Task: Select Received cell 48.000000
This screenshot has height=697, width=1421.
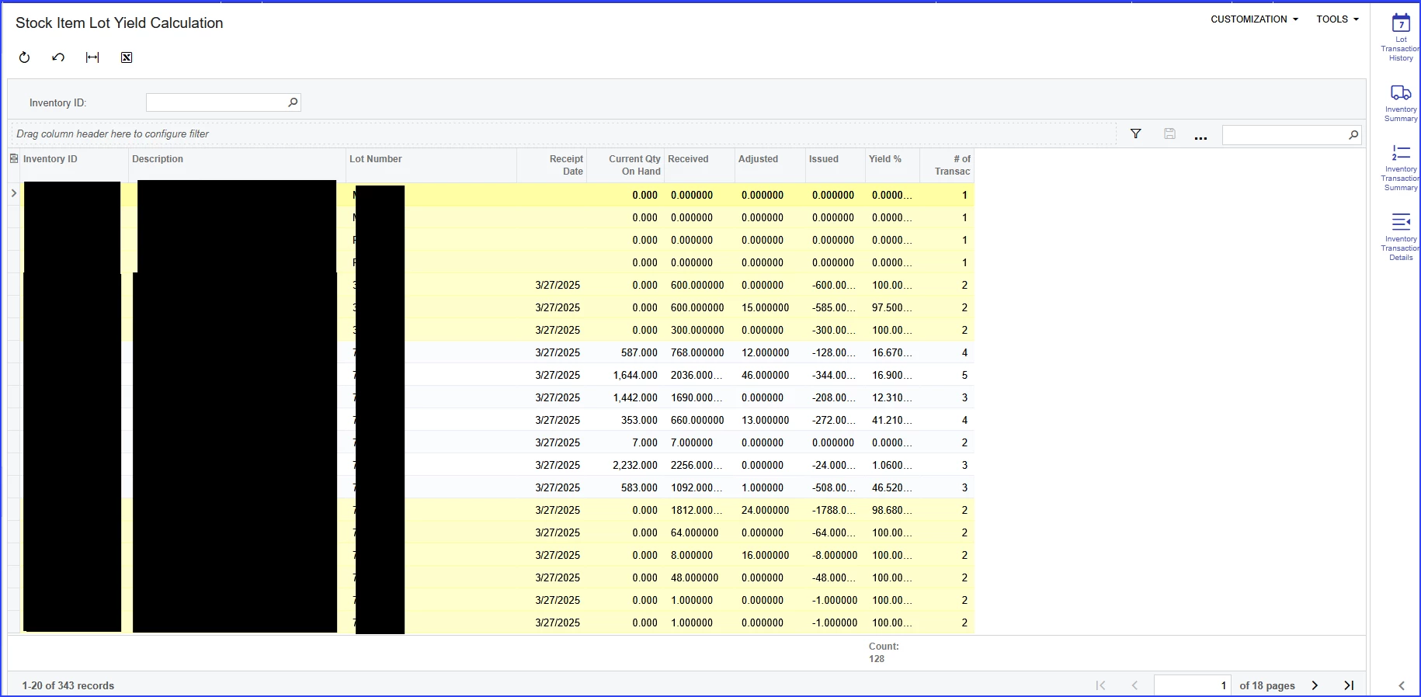Action: [700, 577]
